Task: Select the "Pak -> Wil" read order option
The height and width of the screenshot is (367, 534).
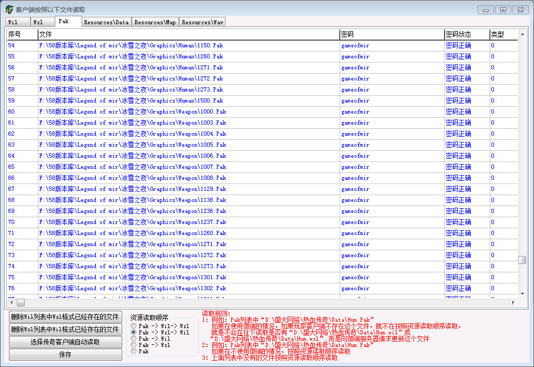Action: 134,339
